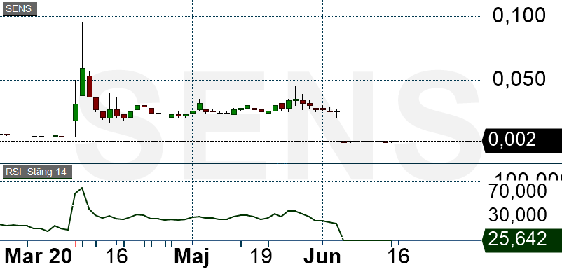Click the flat RSI line segment in June
This screenshot has height=274, width=562.
click(x=367, y=240)
